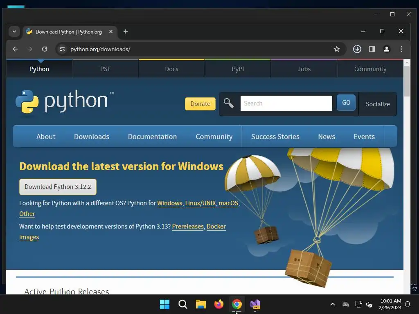Click the Chrome forward arrow

(x=29, y=49)
